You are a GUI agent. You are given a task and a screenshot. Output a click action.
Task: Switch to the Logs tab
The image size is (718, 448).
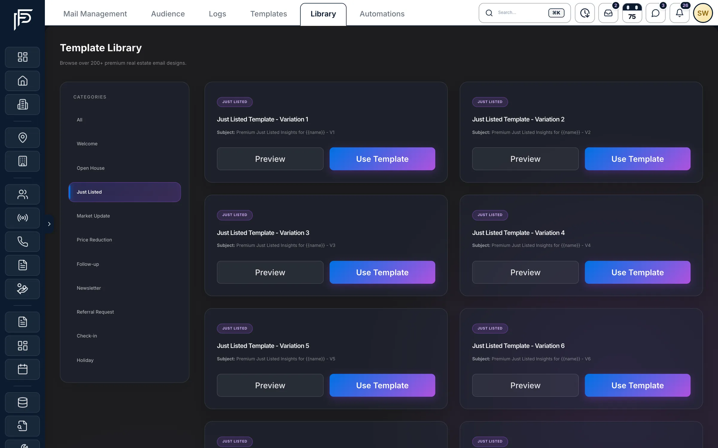click(x=217, y=14)
